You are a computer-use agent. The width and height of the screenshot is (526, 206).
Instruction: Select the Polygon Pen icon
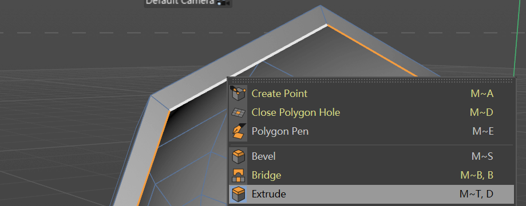[x=238, y=131]
